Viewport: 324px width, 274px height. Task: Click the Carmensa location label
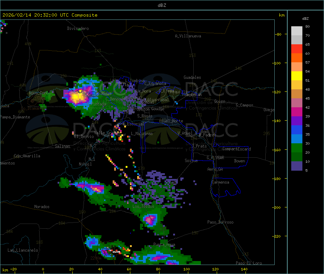[x=220, y=182]
